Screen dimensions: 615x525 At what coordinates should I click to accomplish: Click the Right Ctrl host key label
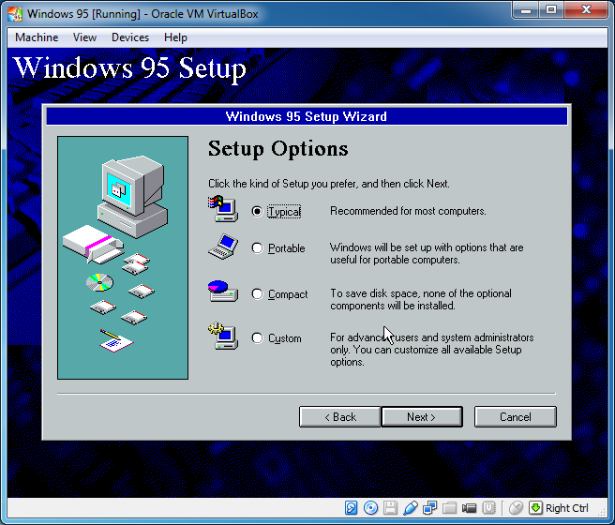[567, 508]
